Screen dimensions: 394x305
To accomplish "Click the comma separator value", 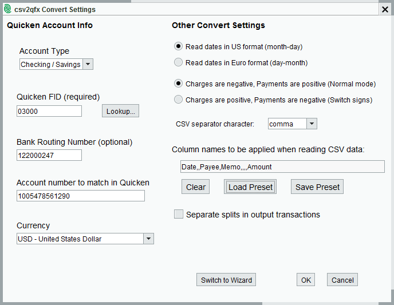I will point(281,124).
